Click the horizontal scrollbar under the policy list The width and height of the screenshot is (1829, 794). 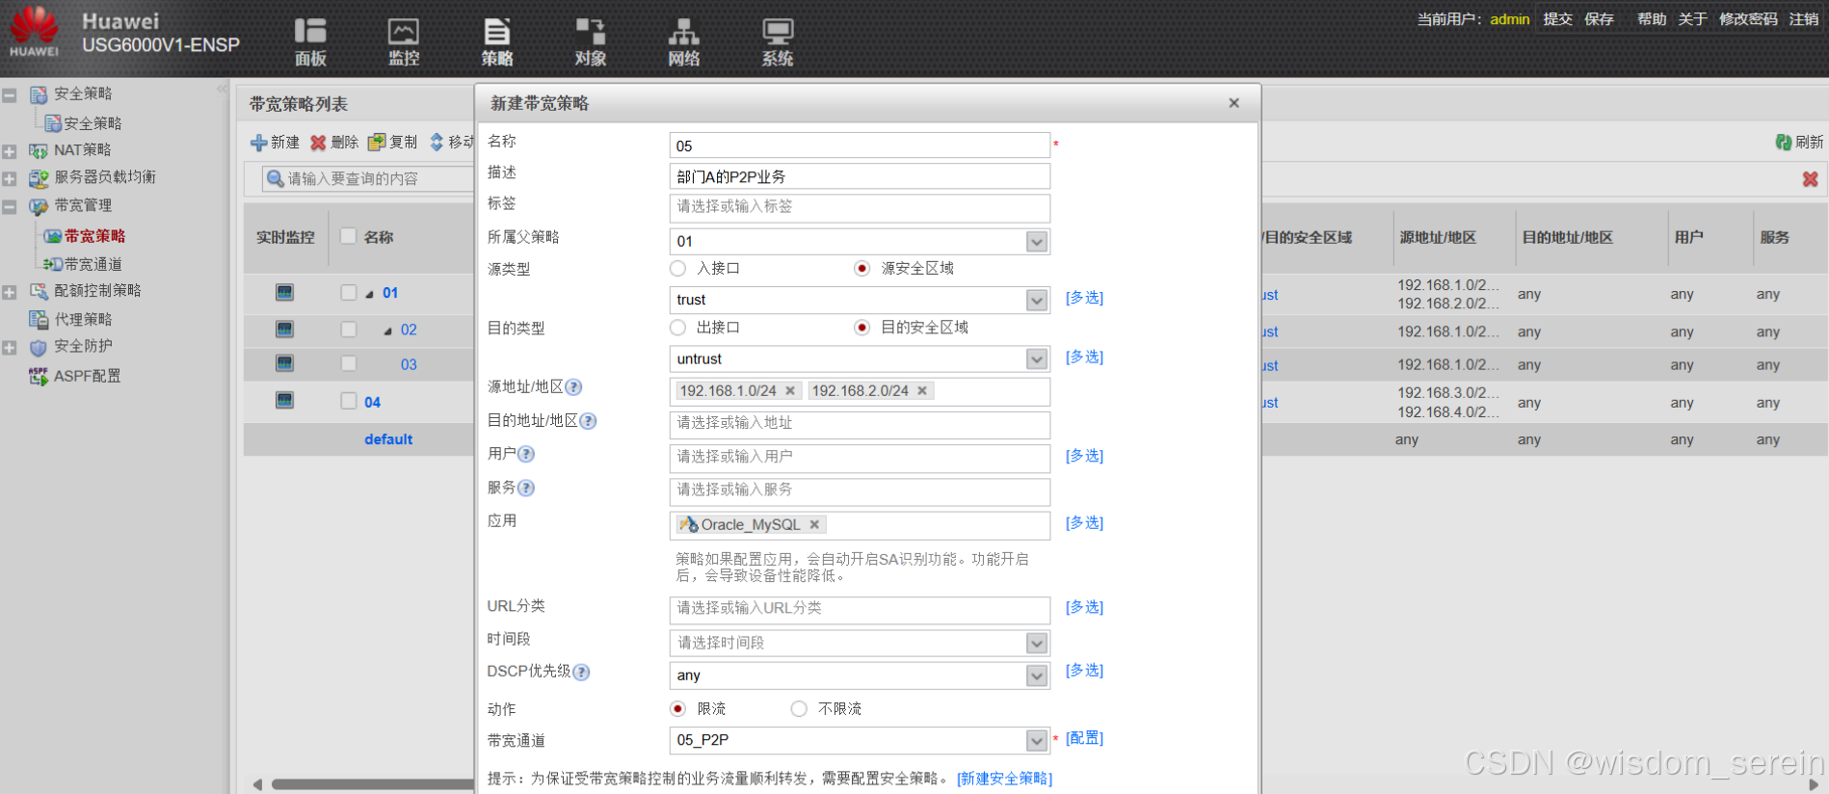371,784
